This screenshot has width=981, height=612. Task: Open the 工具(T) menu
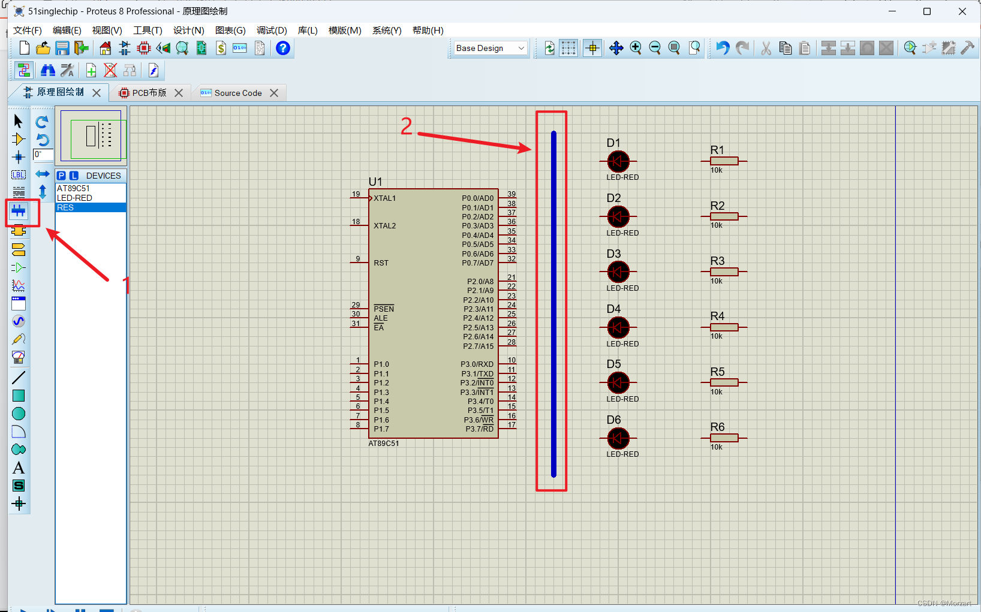[148, 30]
